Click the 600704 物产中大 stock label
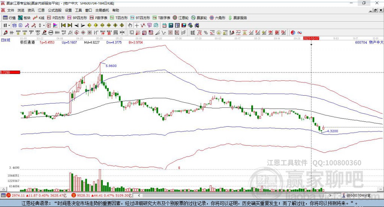 pyautogui.click(x=369, y=42)
